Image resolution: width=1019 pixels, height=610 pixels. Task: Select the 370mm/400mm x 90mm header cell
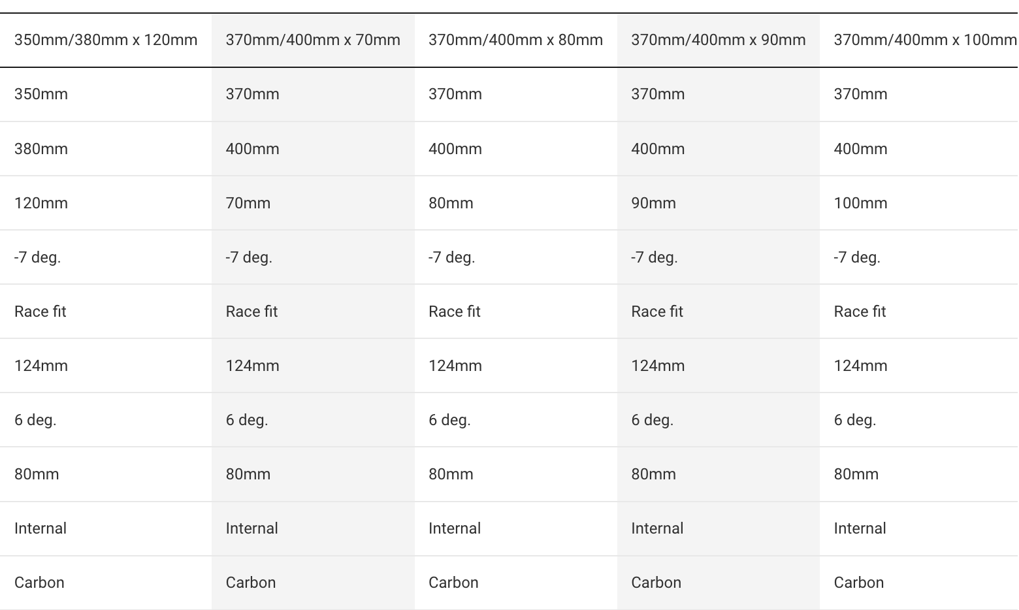[718, 40]
